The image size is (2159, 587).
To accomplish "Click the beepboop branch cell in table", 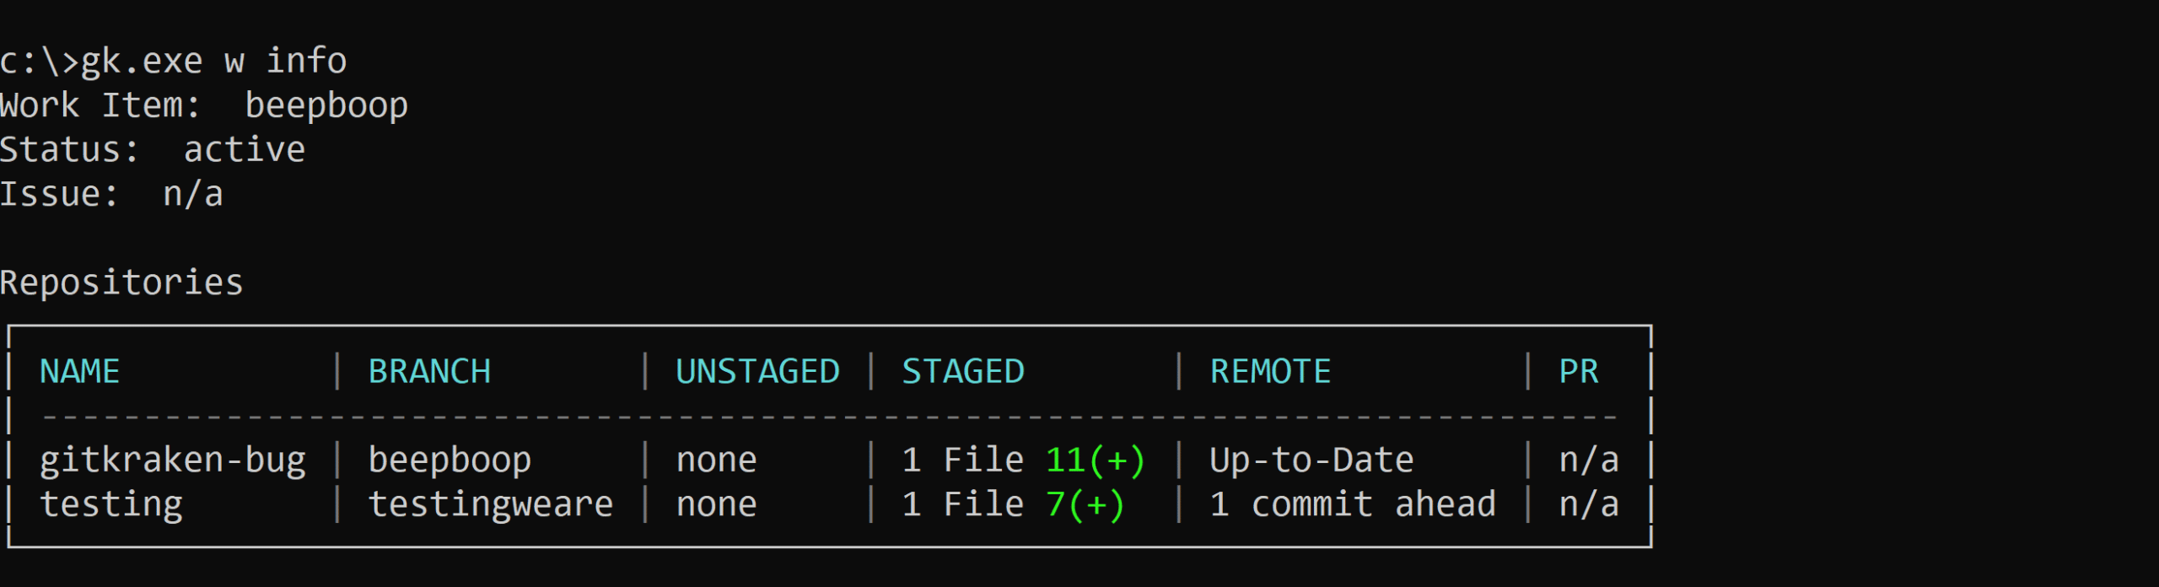I will point(450,460).
